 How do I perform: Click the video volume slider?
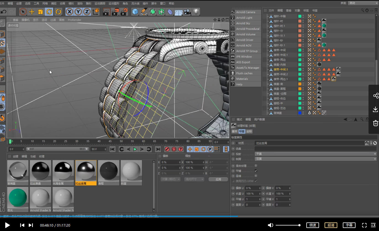click(x=288, y=225)
